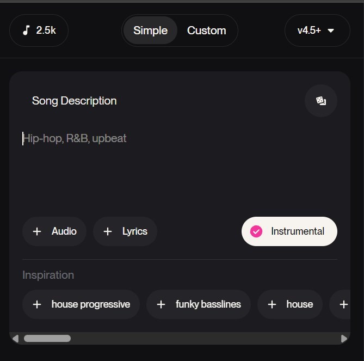The image size is (364, 361).
Task: Switch to the Simple tab
Action: pos(150,30)
